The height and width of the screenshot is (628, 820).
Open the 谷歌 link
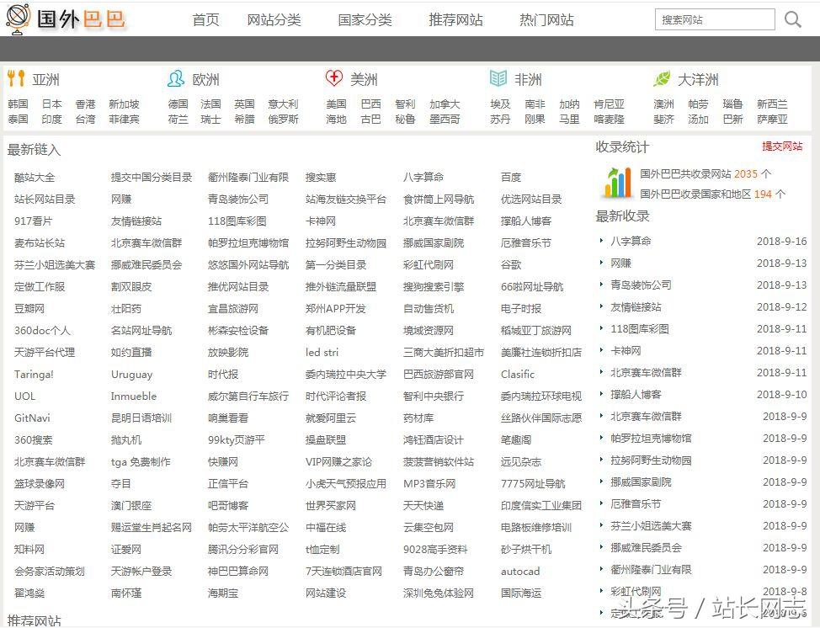coord(511,264)
